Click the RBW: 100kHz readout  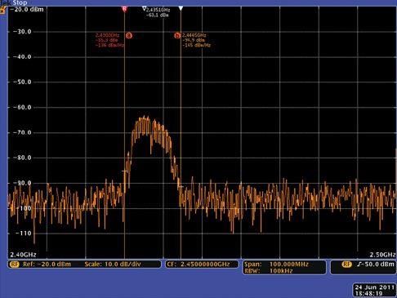[x=269, y=271]
